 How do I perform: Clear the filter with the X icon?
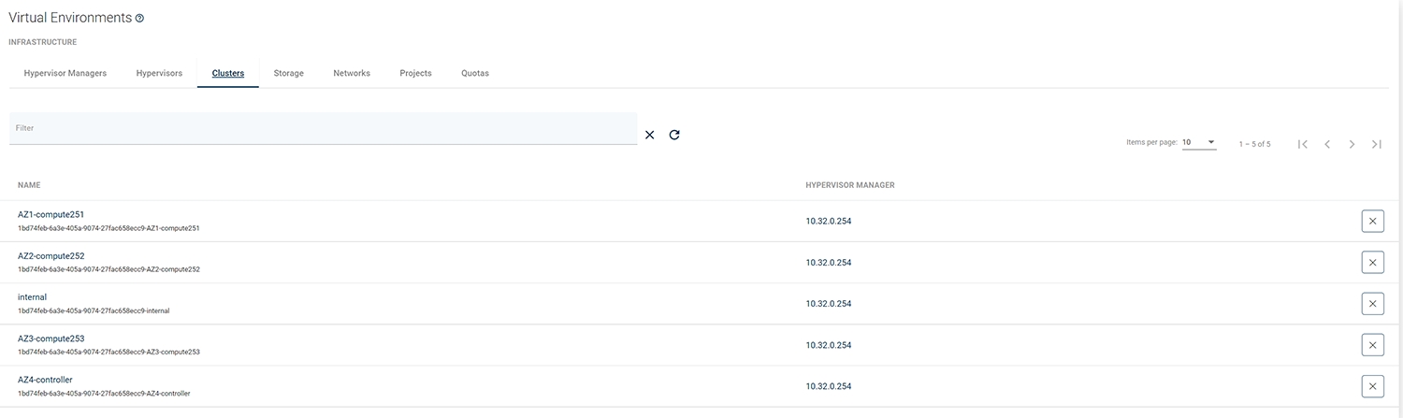coord(650,135)
